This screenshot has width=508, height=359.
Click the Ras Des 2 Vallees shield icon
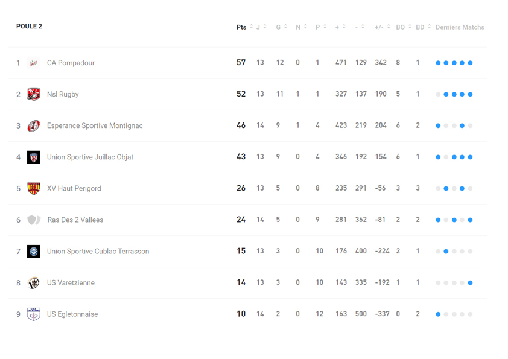click(x=34, y=220)
